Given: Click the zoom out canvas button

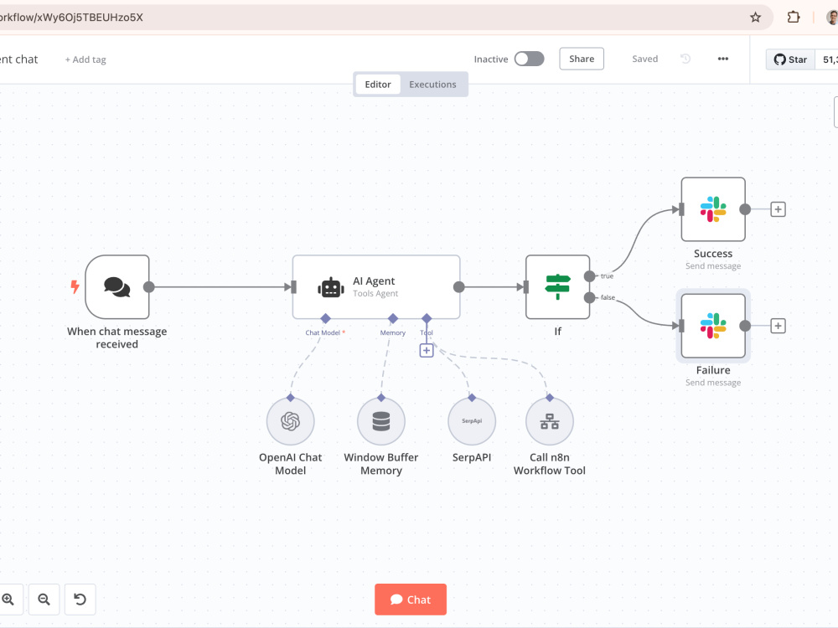Looking at the screenshot, I should click(x=44, y=600).
